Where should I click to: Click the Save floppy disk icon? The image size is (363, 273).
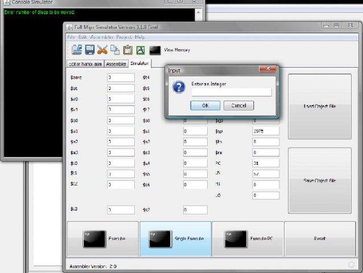pos(89,49)
